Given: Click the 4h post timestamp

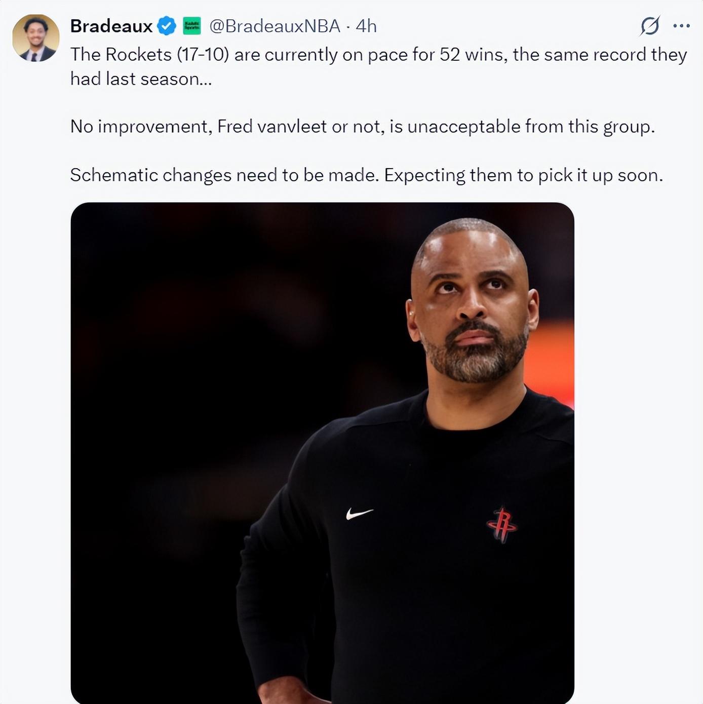Looking at the screenshot, I should pos(366,26).
